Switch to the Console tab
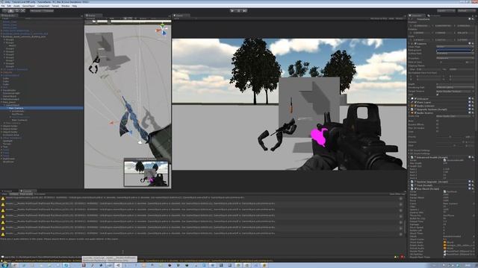This screenshot has width=478, height=268. coord(27,191)
